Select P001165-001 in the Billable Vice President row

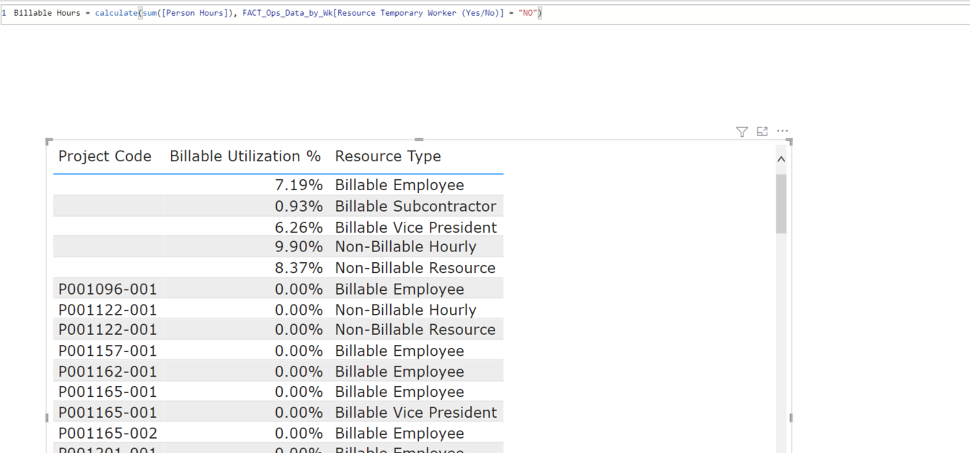click(x=107, y=413)
